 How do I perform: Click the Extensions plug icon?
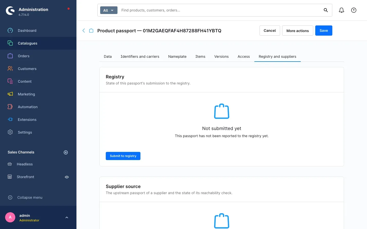coord(10,120)
